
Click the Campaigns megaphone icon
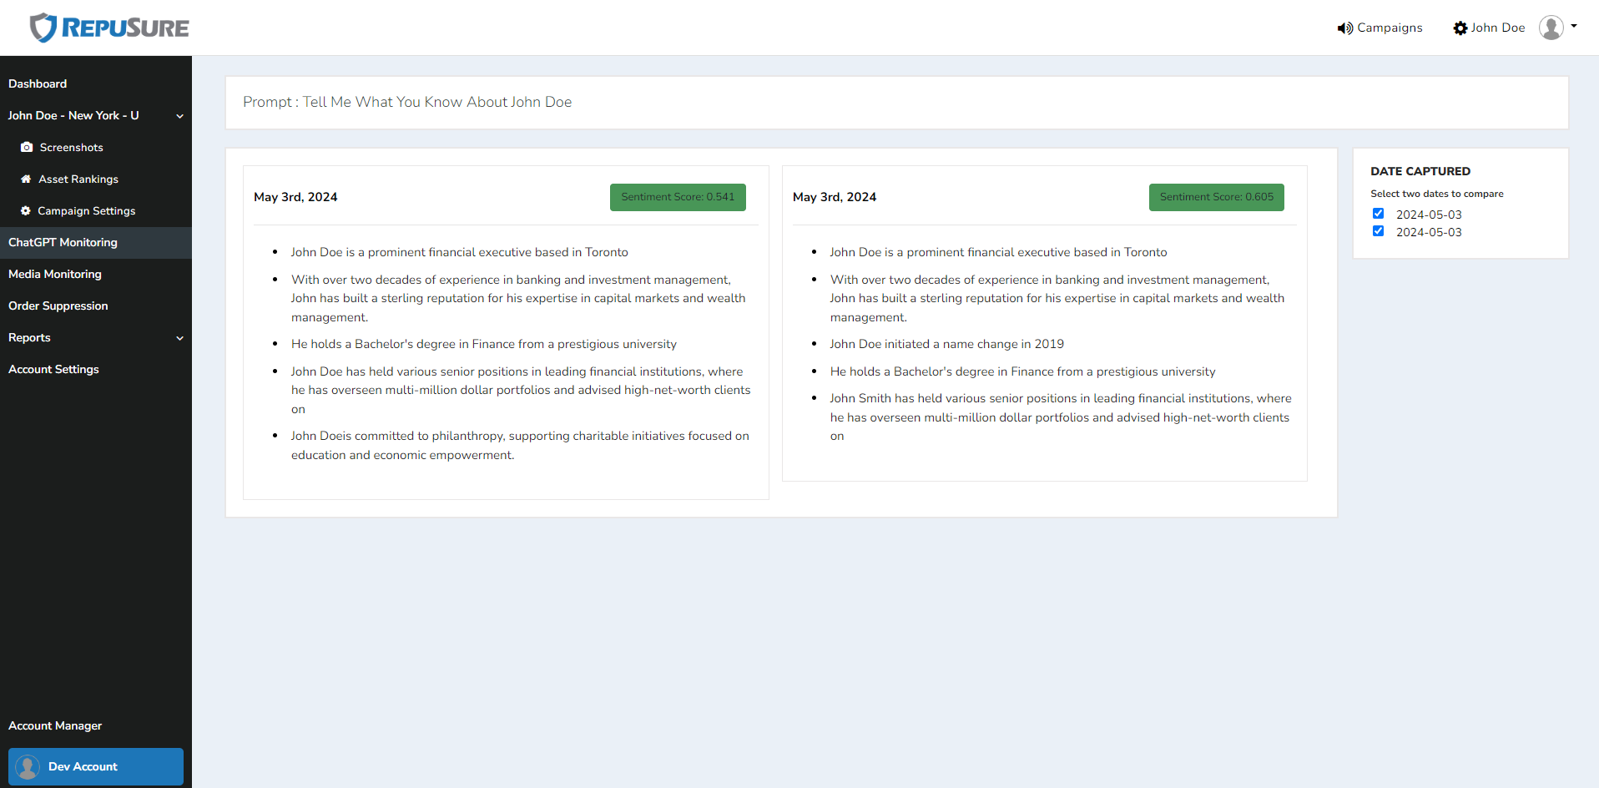1344,28
